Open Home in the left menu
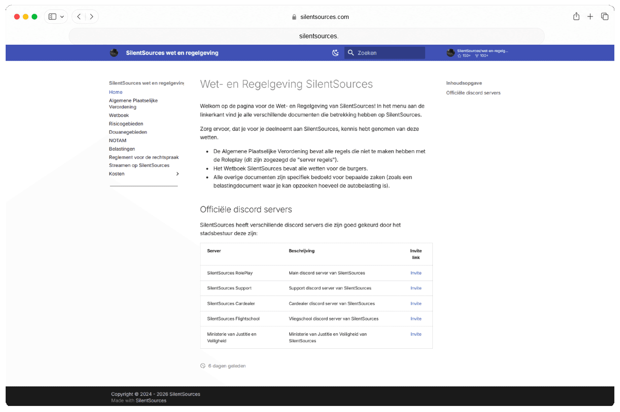This screenshot has height=412, width=620. coord(116,92)
